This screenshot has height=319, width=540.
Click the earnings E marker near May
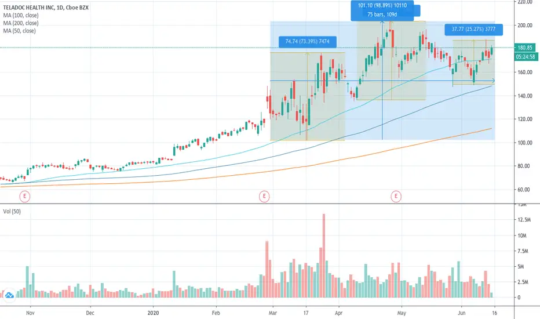pyautogui.click(x=396, y=196)
